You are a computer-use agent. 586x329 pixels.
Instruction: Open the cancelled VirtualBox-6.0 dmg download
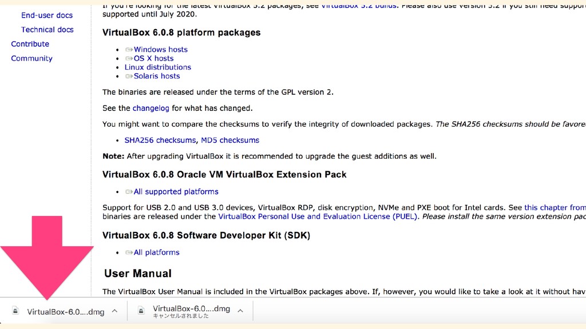tap(191, 308)
